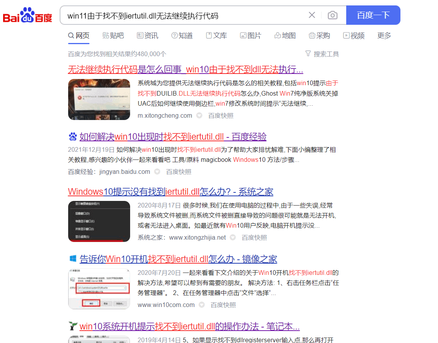Switch to the 资讯 tab
The image size is (438, 343).
[x=148, y=36]
